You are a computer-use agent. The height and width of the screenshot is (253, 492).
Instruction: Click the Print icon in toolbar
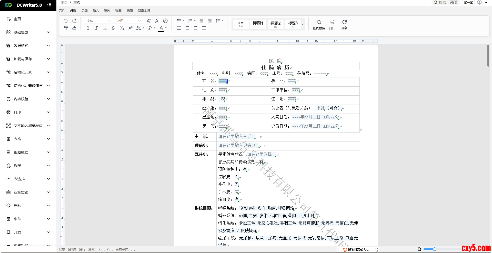tap(332, 24)
